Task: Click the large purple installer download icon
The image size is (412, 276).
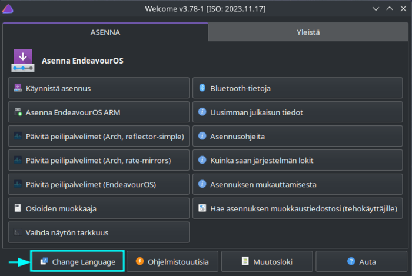Action: click(x=24, y=60)
